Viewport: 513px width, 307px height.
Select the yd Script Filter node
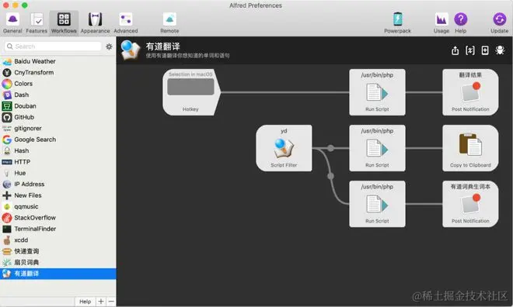coord(284,148)
